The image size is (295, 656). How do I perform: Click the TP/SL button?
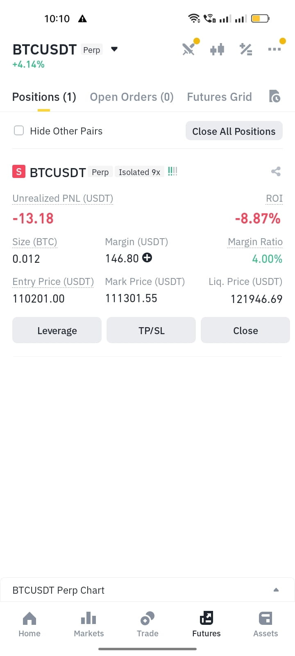point(151,330)
